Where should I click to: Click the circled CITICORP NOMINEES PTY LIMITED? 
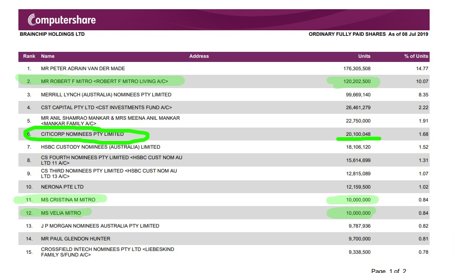point(82,134)
